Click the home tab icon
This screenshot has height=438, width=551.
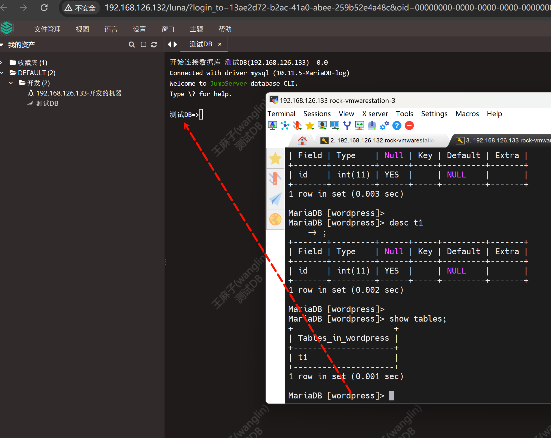coord(302,140)
